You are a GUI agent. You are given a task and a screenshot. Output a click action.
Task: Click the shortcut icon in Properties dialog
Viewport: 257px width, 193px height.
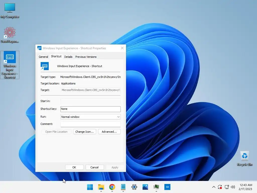point(45,66)
